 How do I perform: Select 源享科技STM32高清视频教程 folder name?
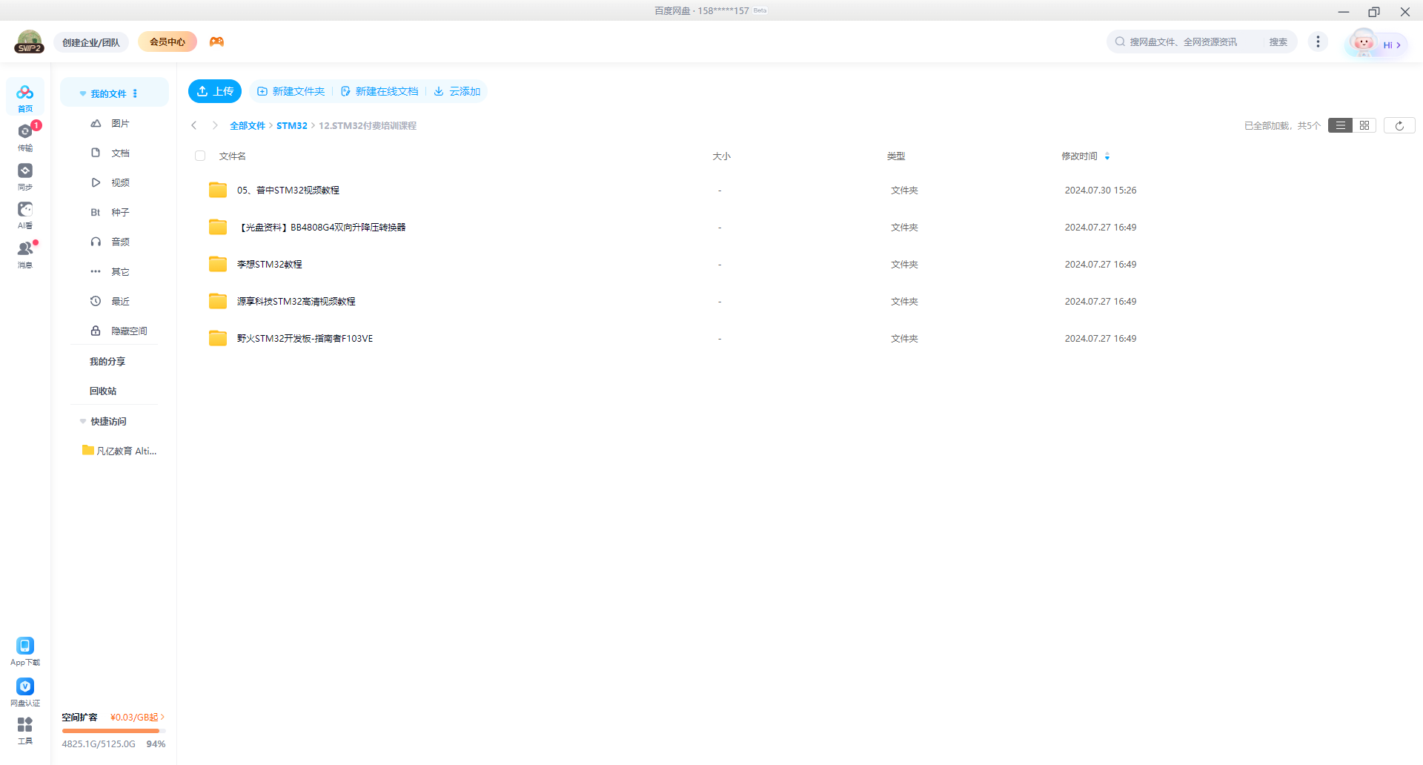[x=296, y=301]
